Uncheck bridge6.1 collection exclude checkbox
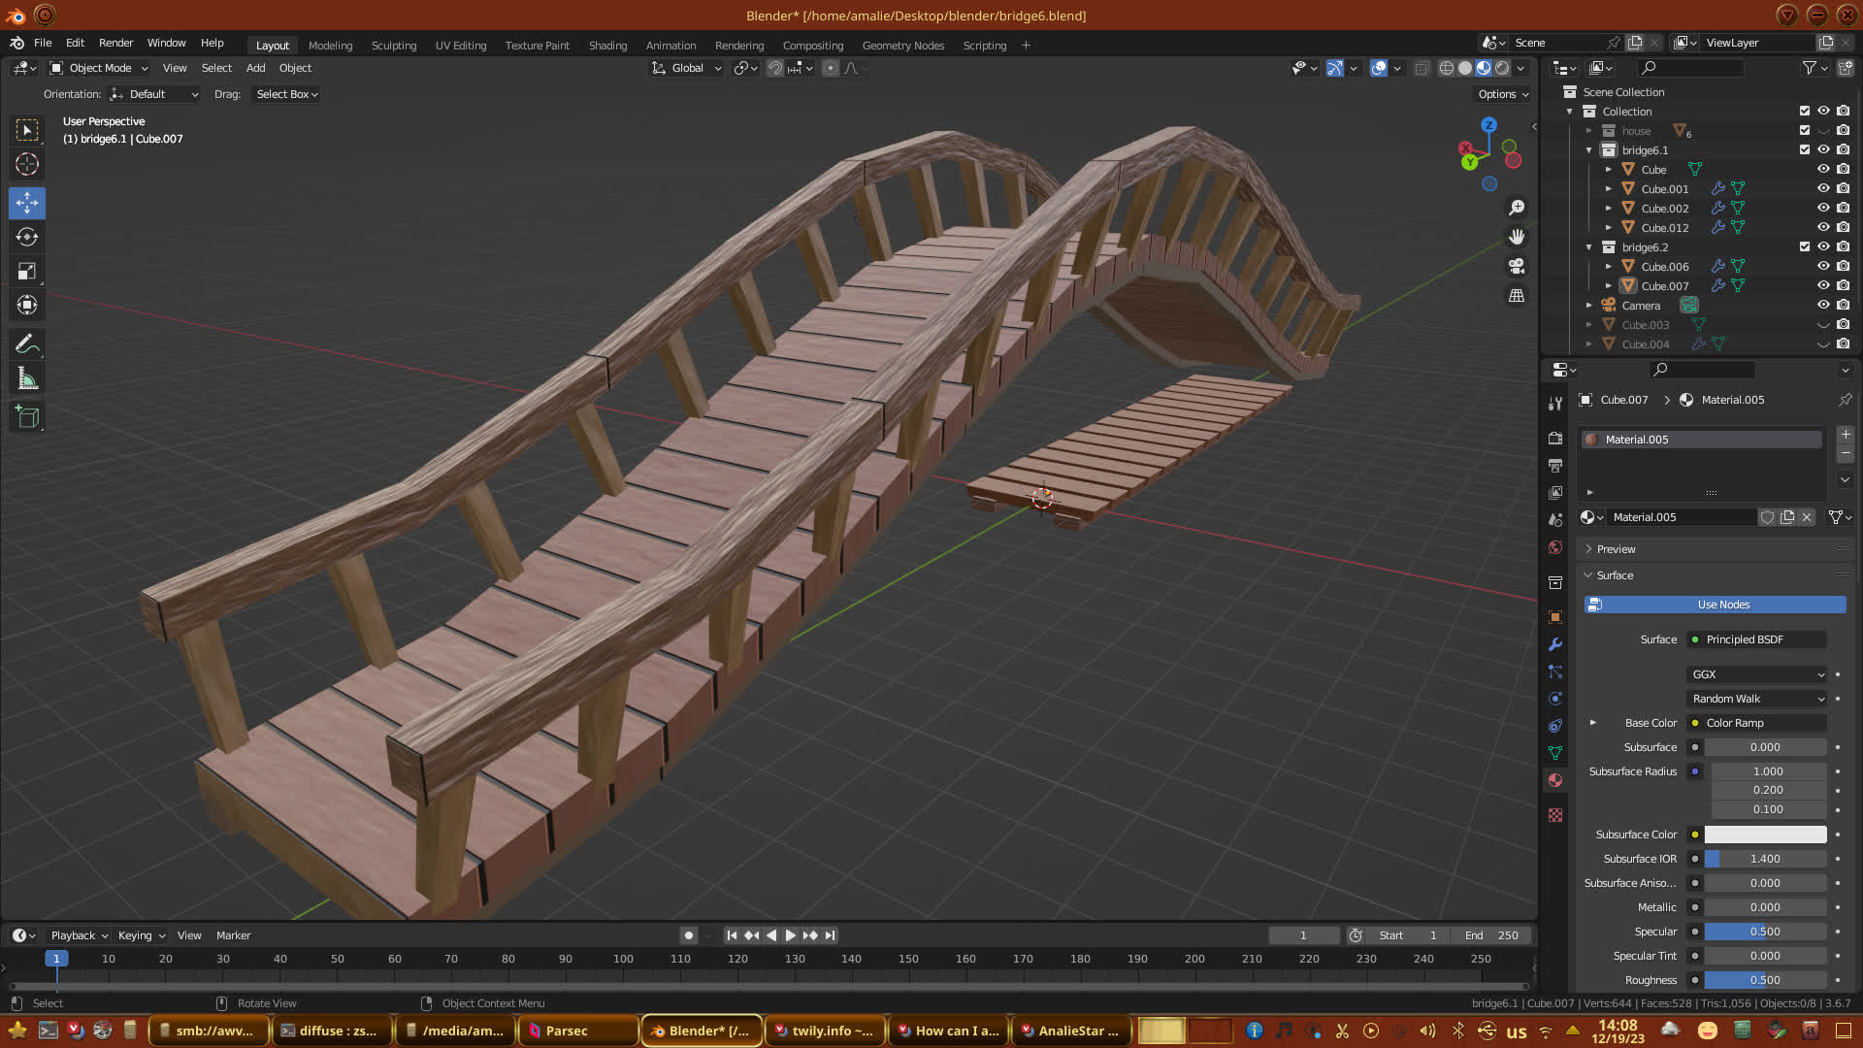This screenshot has width=1863, height=1048. click(x=1805, y=149)
